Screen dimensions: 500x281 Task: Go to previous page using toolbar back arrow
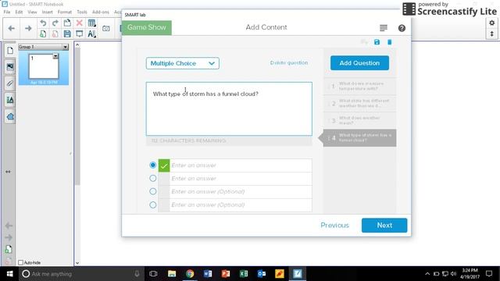click(11, 28)
